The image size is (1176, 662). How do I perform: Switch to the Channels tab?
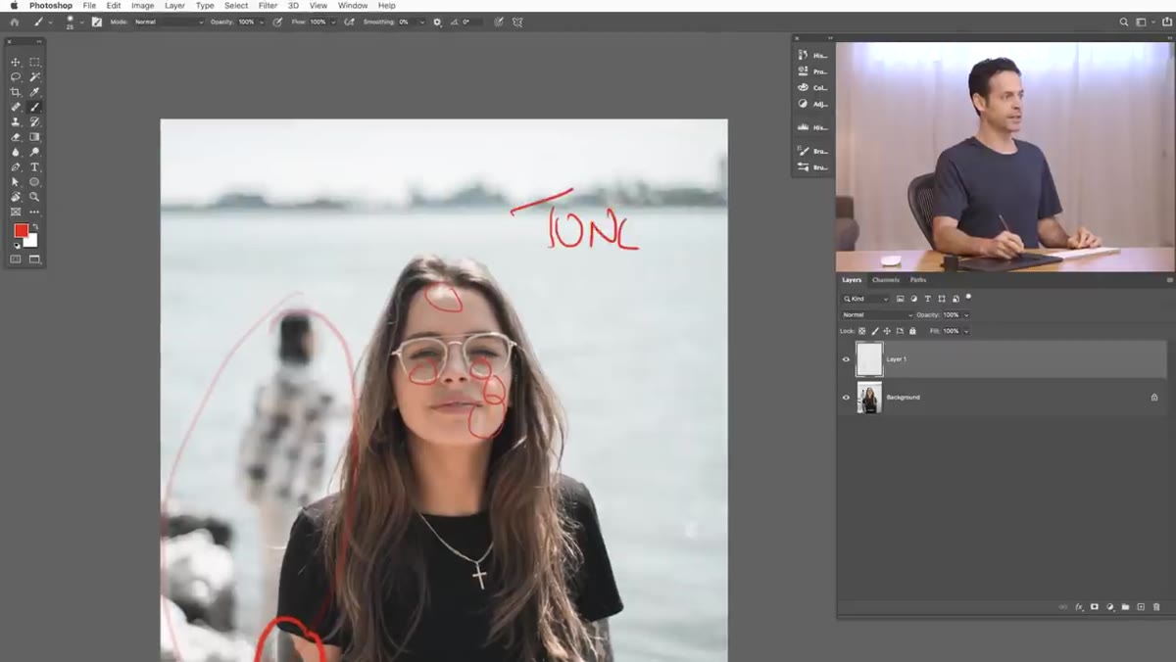click(886, 280)
